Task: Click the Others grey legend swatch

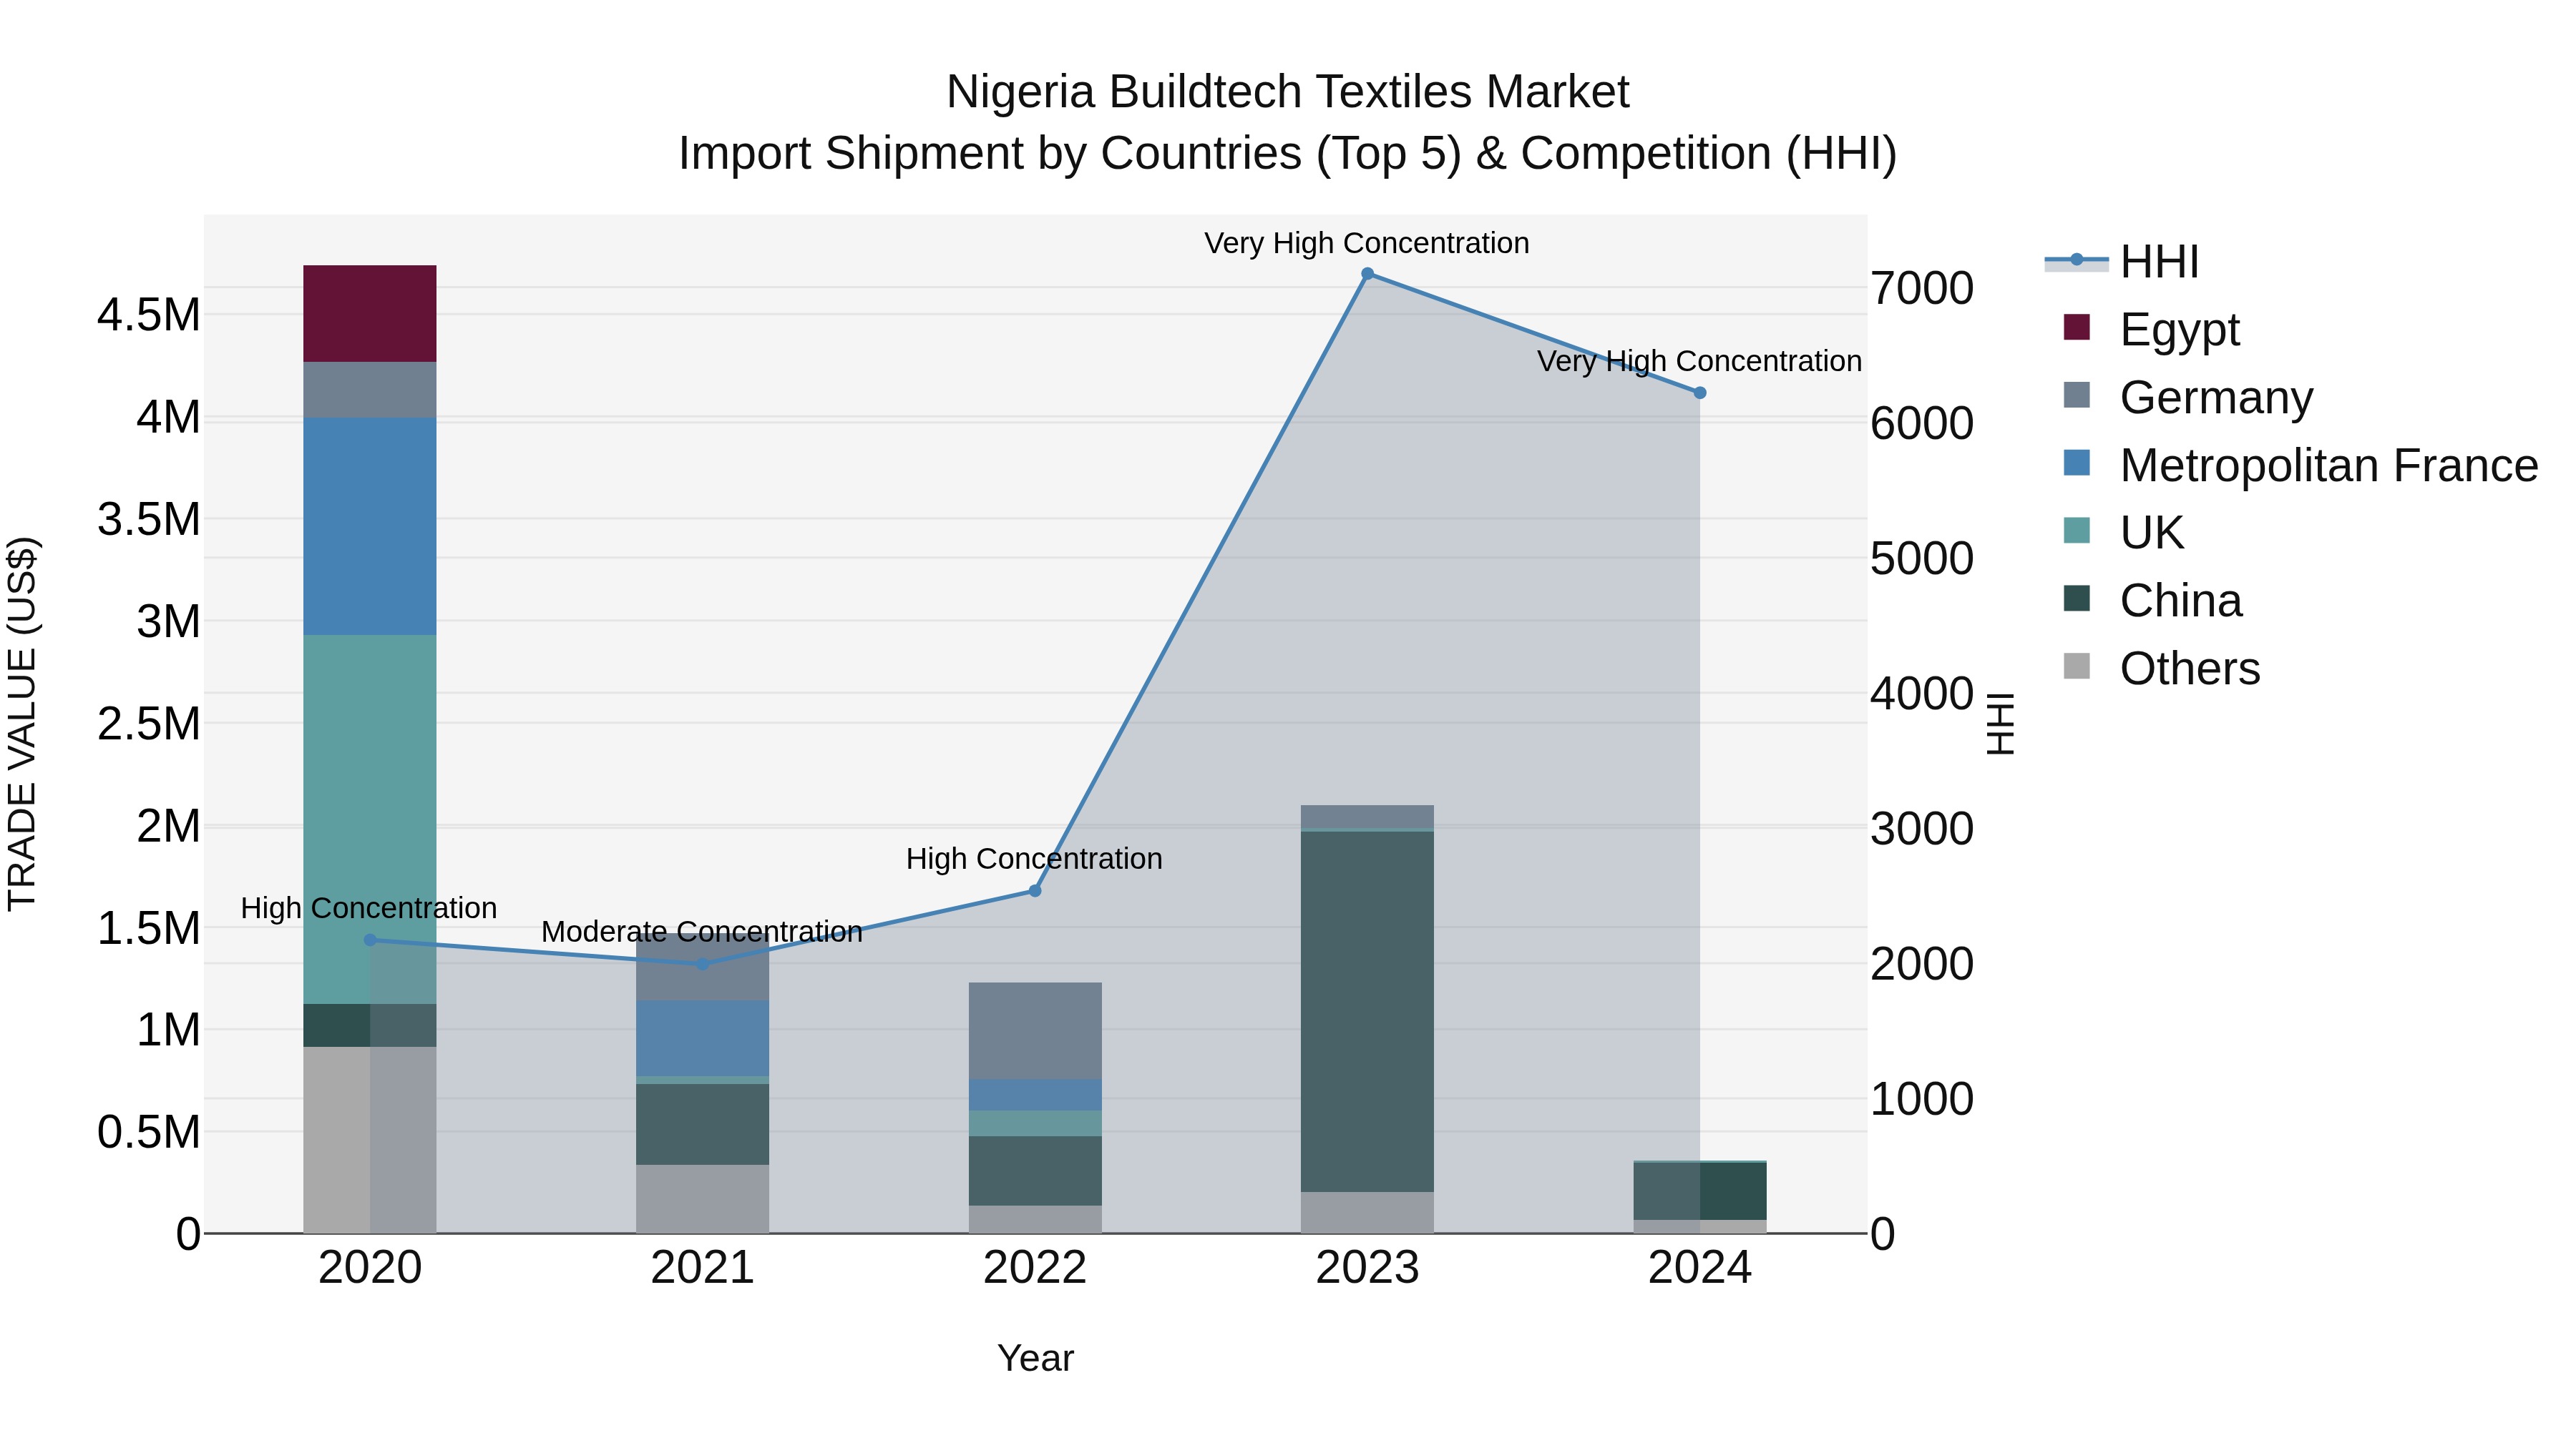Action: [x=2077, y=666]
